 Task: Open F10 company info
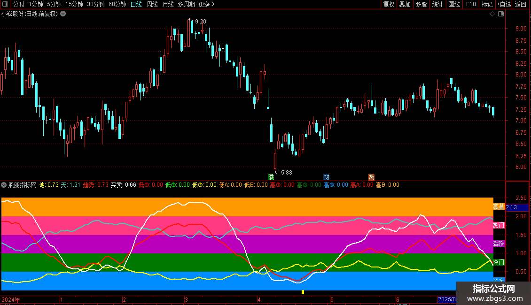[x=471, y=4]
